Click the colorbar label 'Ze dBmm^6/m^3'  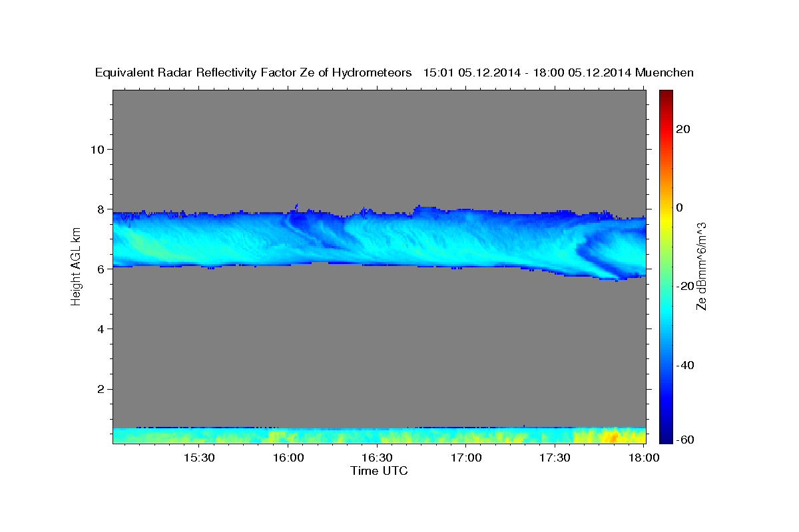pyautogui.click(x=701, y=267)
